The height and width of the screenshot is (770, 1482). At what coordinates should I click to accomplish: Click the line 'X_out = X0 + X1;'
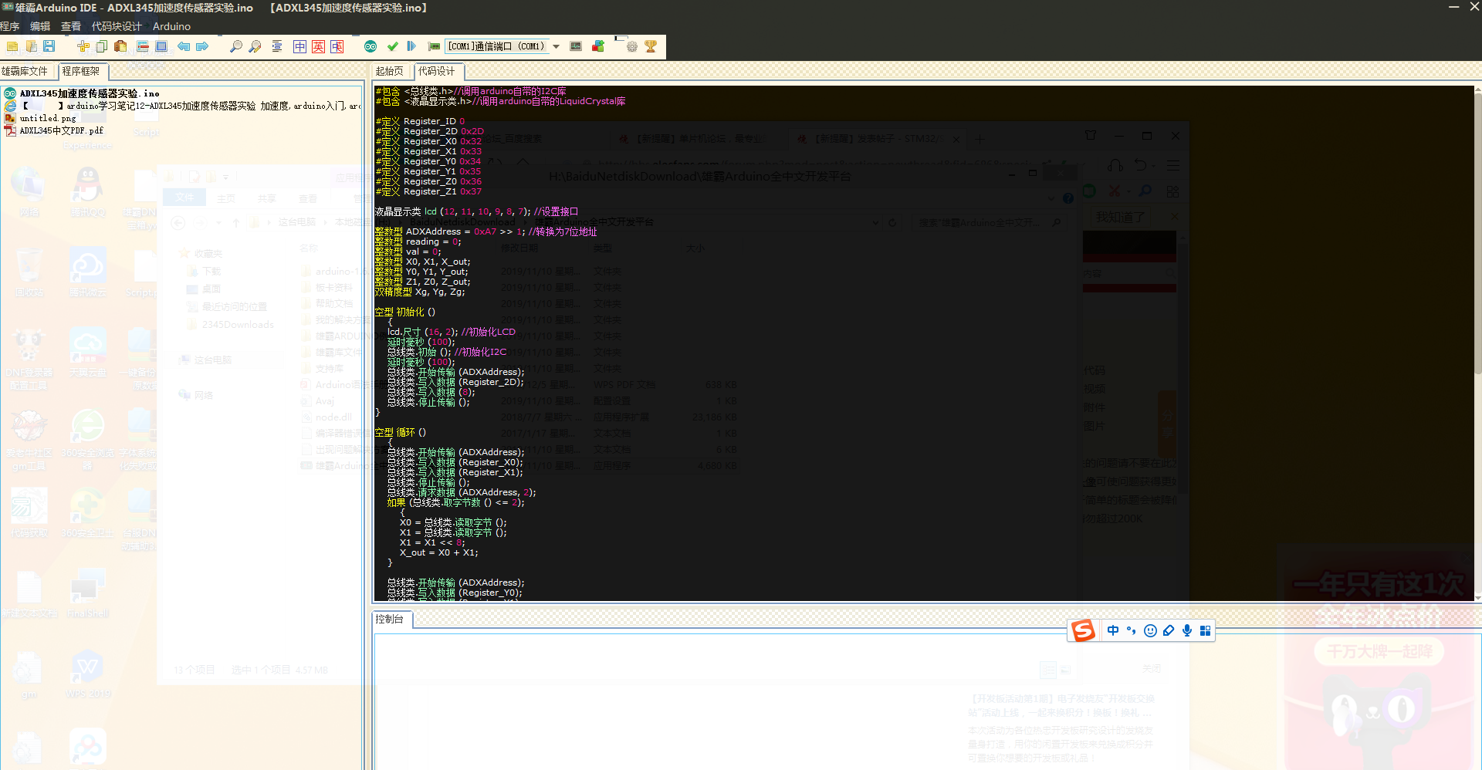tap(438, 552)
